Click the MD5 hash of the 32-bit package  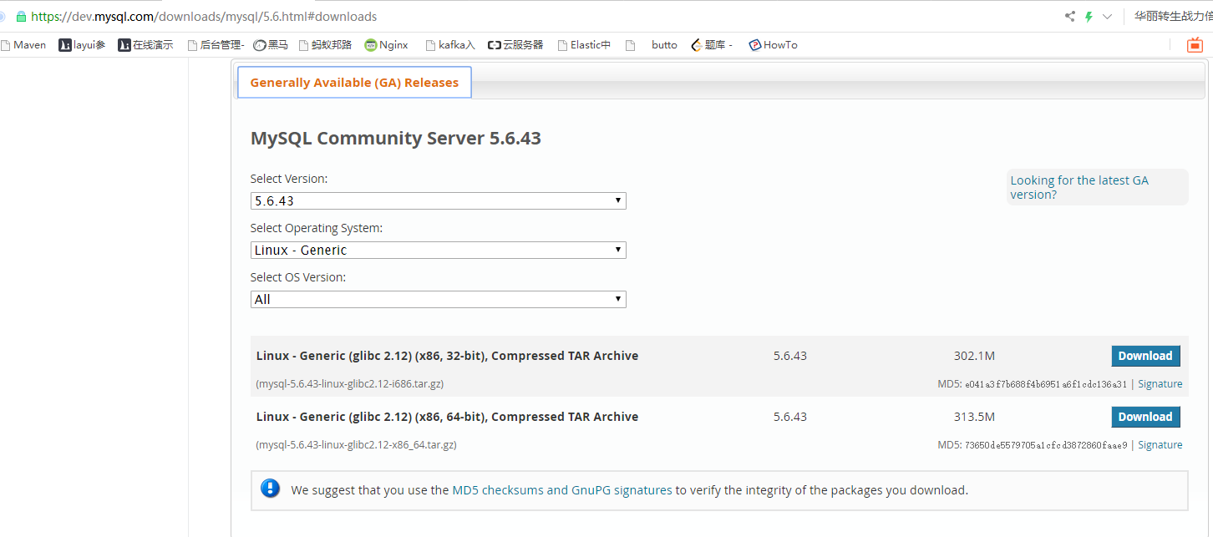1046,384
